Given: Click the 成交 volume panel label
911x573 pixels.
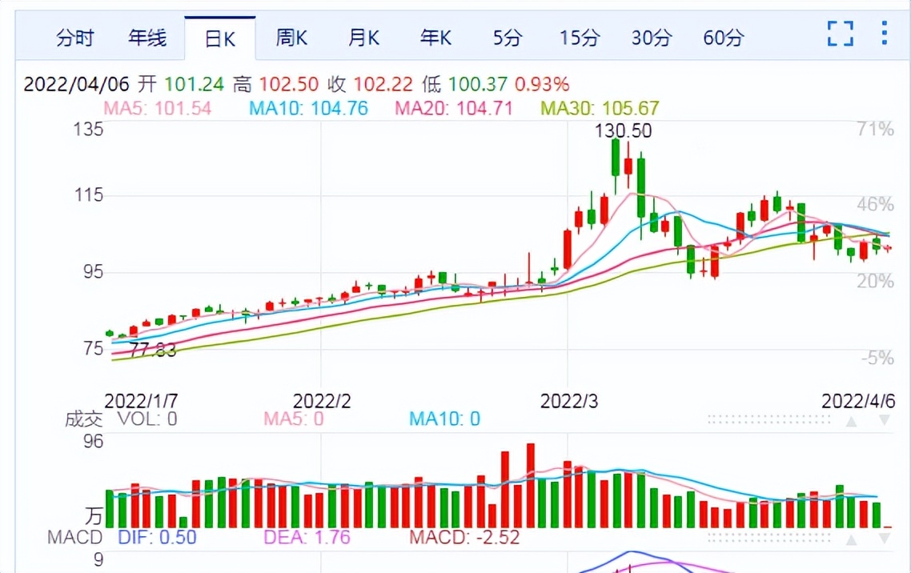Looking at the screenshot, I should 83,419.
